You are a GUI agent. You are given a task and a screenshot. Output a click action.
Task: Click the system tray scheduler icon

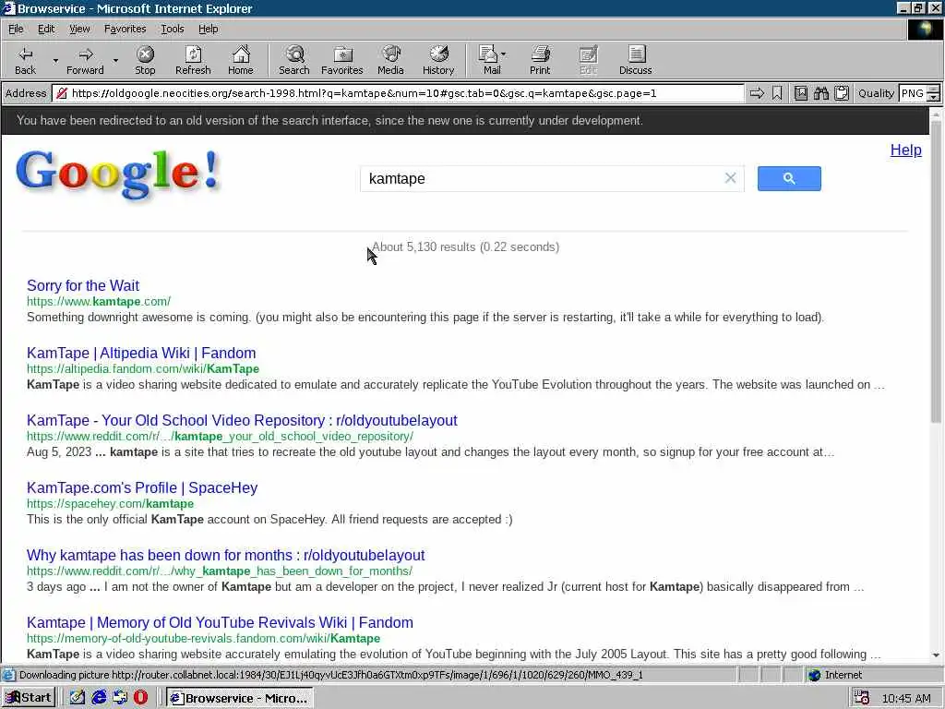coord(861,698)
